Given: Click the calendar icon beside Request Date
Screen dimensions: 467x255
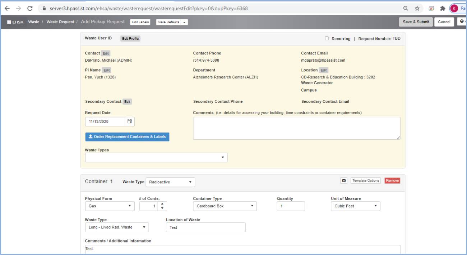Looking at the screenshot, I should click(x=130, y=122).
